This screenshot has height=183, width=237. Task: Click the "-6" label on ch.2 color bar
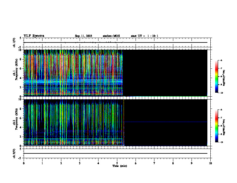coord(221,110)
